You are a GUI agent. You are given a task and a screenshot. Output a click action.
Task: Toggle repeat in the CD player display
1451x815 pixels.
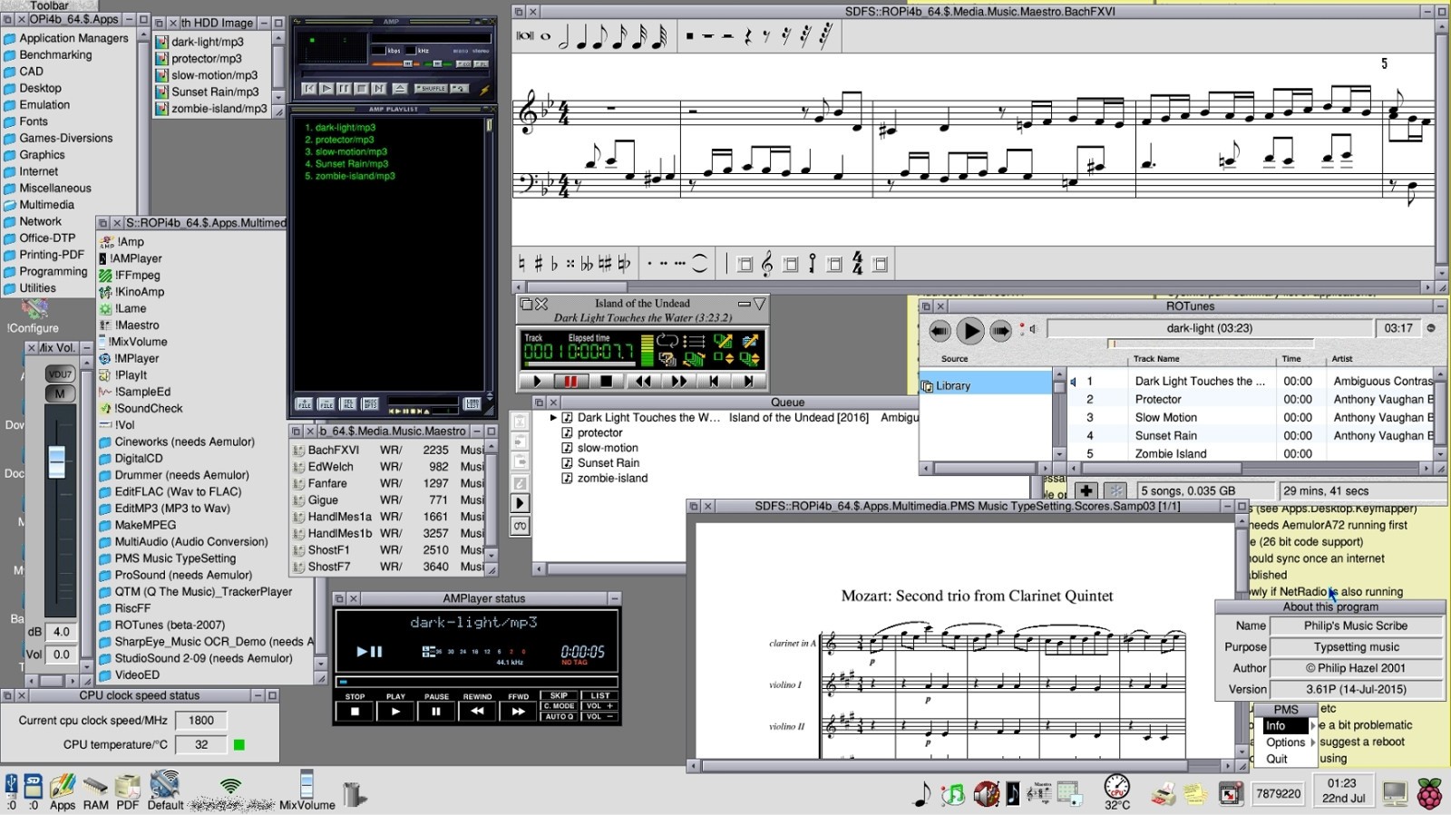pyautogui.click(x=667, y=341)
